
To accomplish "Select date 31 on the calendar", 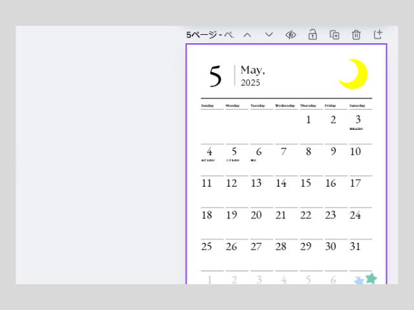I will [x=355, y=247].
